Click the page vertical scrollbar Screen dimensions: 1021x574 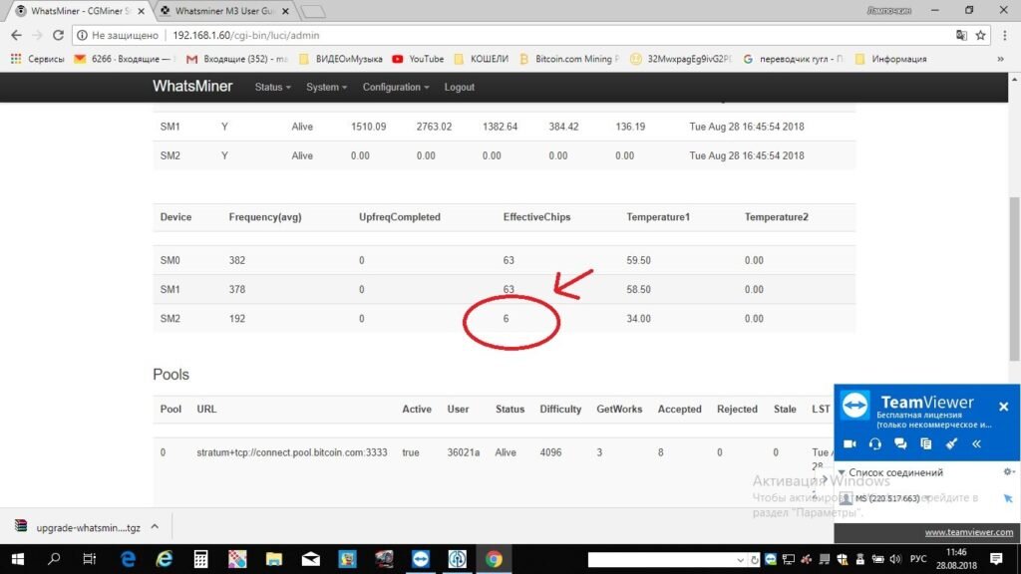tap(1014, 279)
